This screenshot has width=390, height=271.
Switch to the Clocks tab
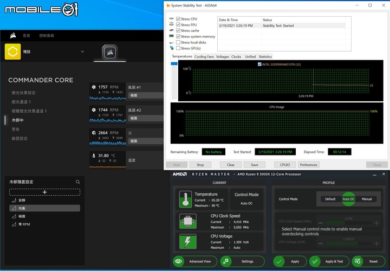(236, 57)
